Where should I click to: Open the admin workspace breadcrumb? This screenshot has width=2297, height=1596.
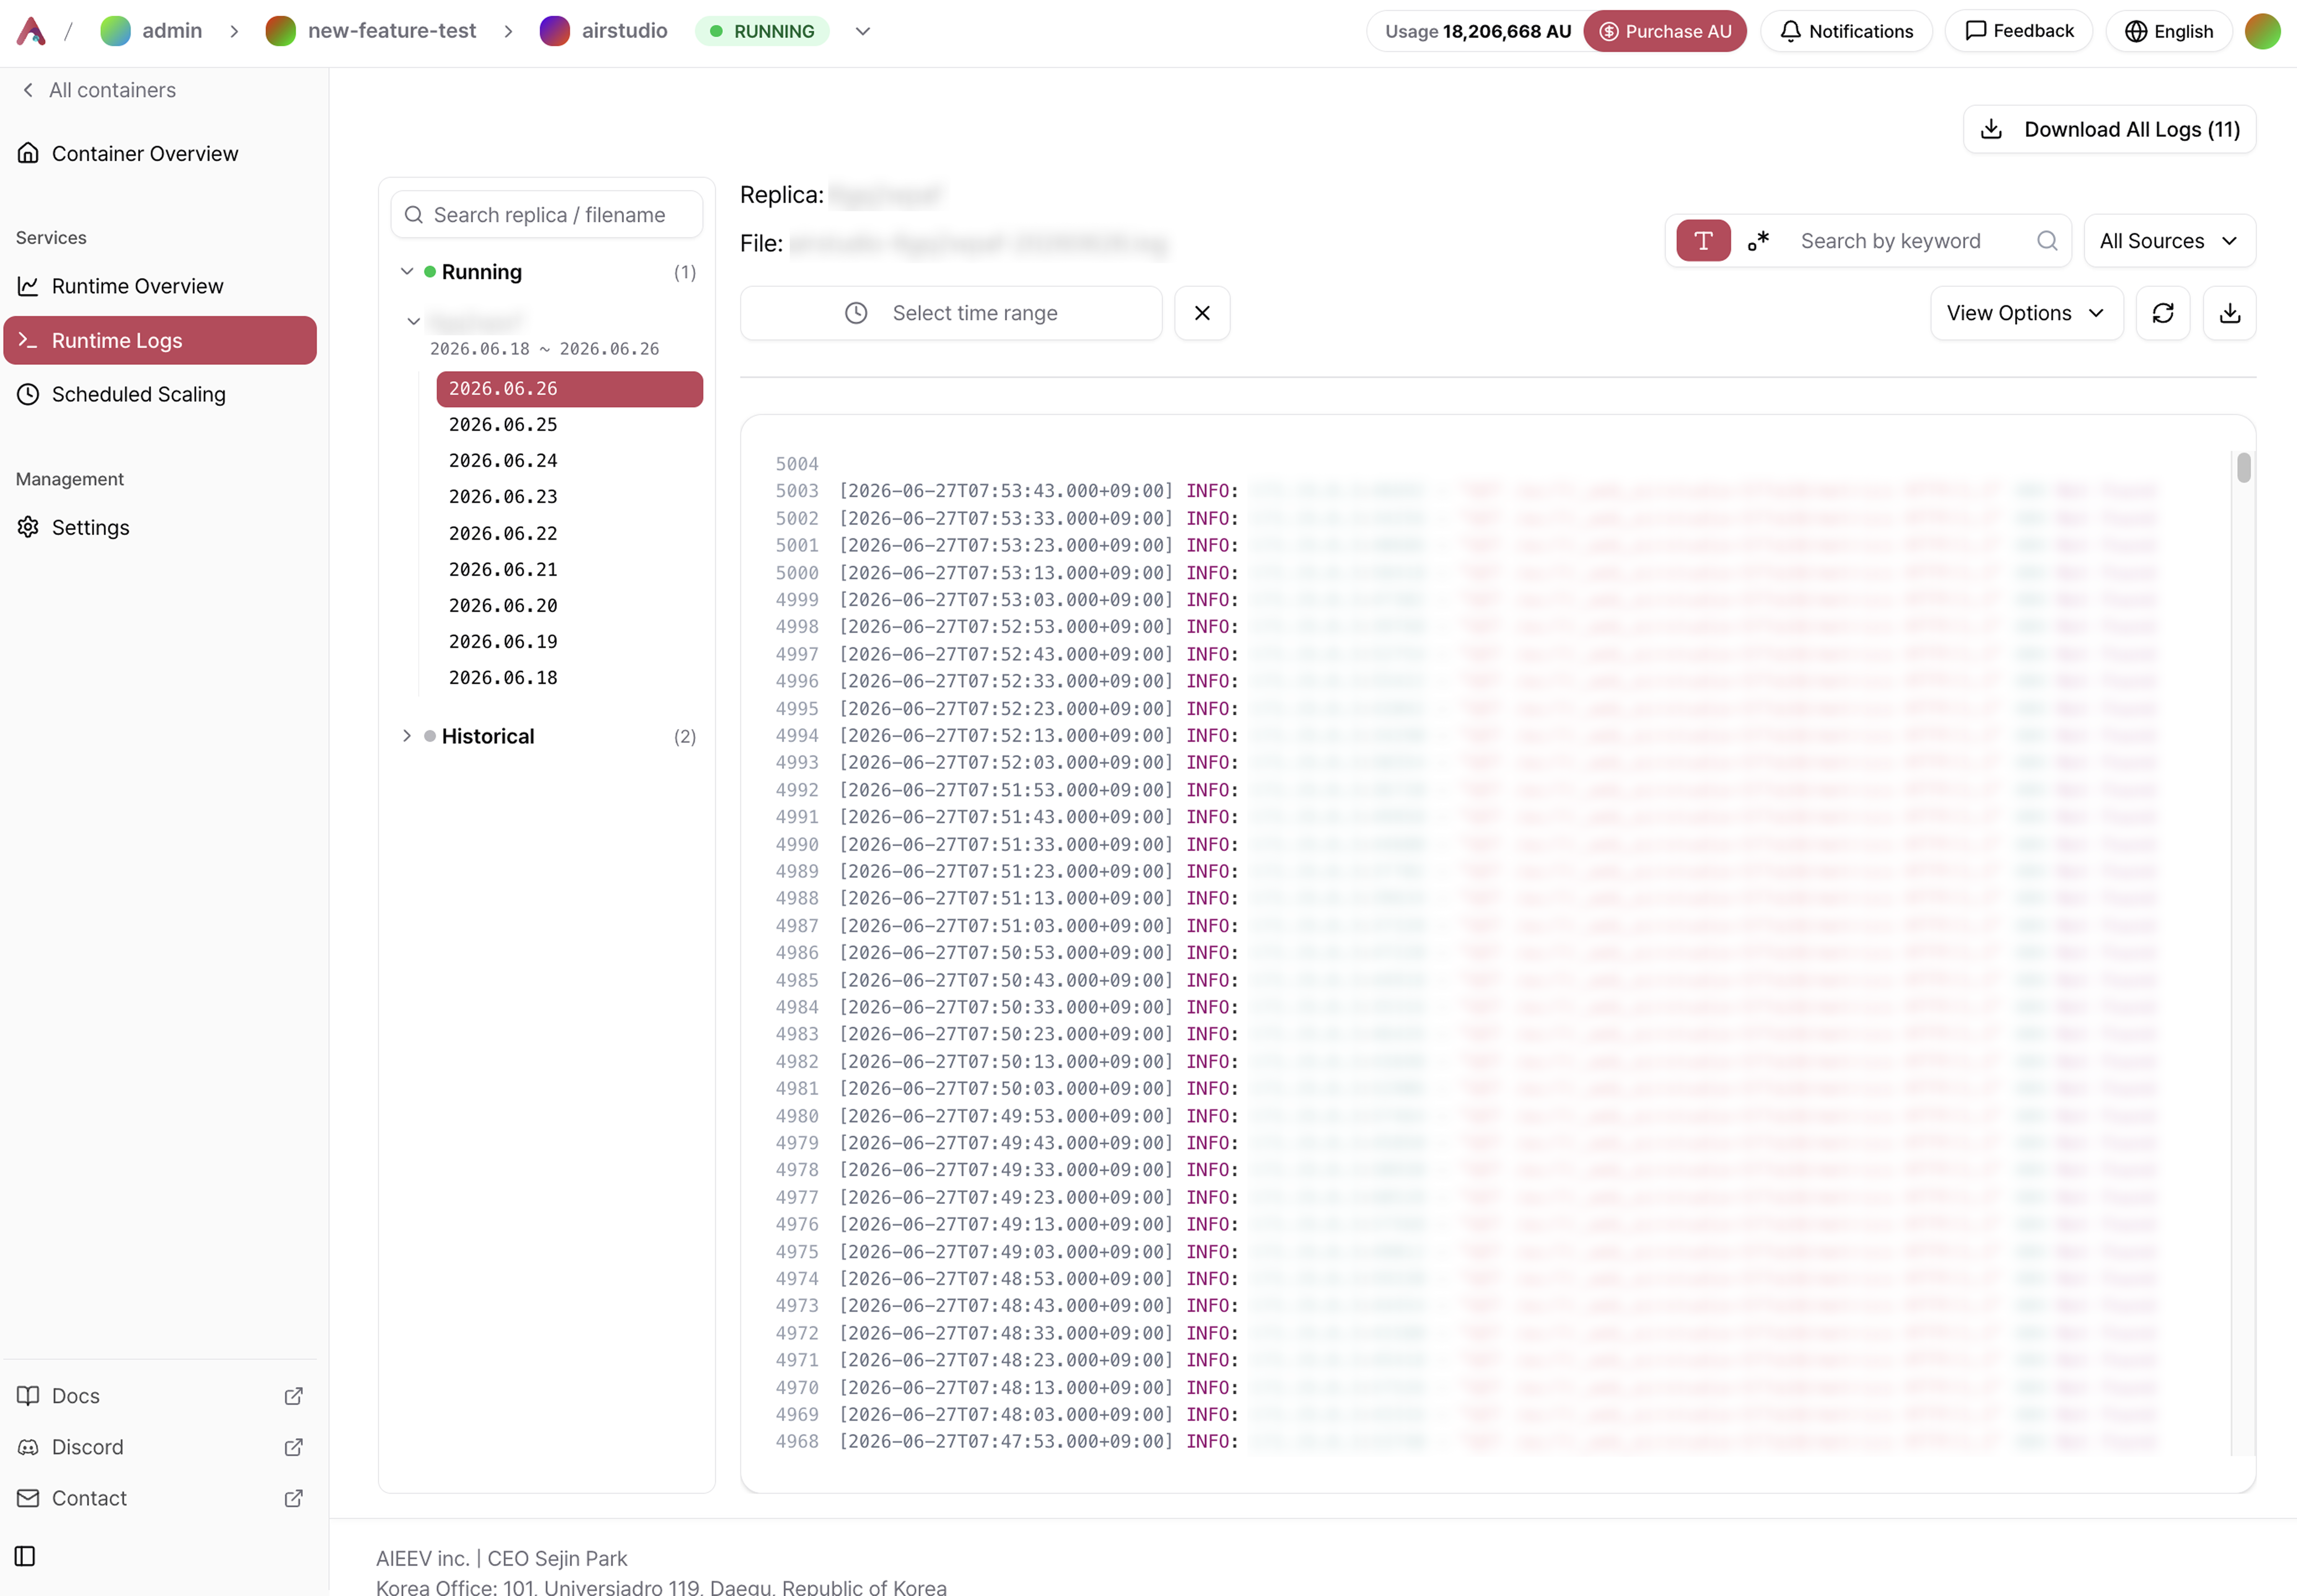pos(151,31)
